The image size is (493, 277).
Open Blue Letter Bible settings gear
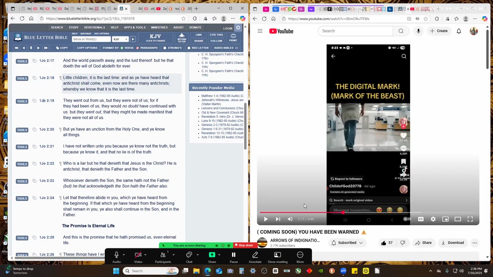point(238,28)
